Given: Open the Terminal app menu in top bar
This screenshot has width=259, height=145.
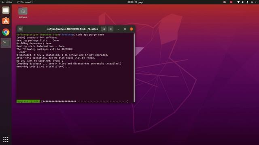Looking at the screenshot, I should coord(25,2).
